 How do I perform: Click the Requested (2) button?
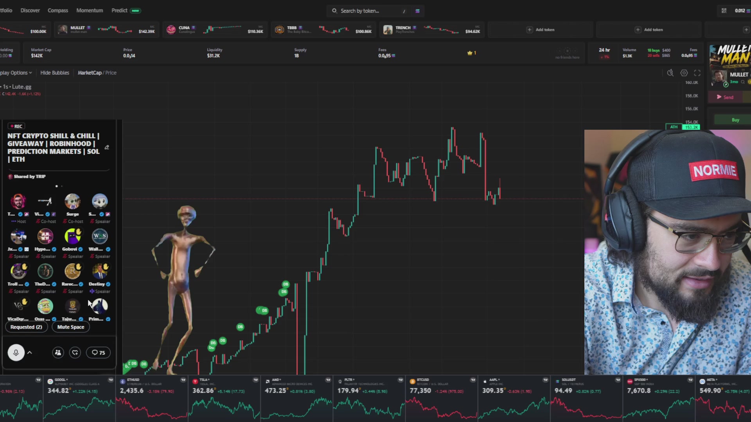[x=26, y=327]
